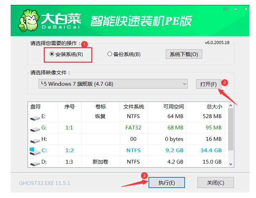The image size is (256, 198).
Task: Expand the image file dropdown arrow
Action: pyautogui.click(x=184, y=84)
